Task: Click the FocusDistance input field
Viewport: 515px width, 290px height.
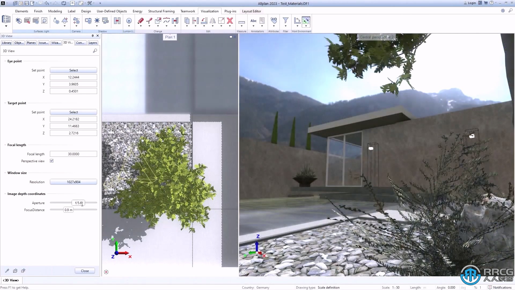Action: pyautogui.click(x=68, y=210)
